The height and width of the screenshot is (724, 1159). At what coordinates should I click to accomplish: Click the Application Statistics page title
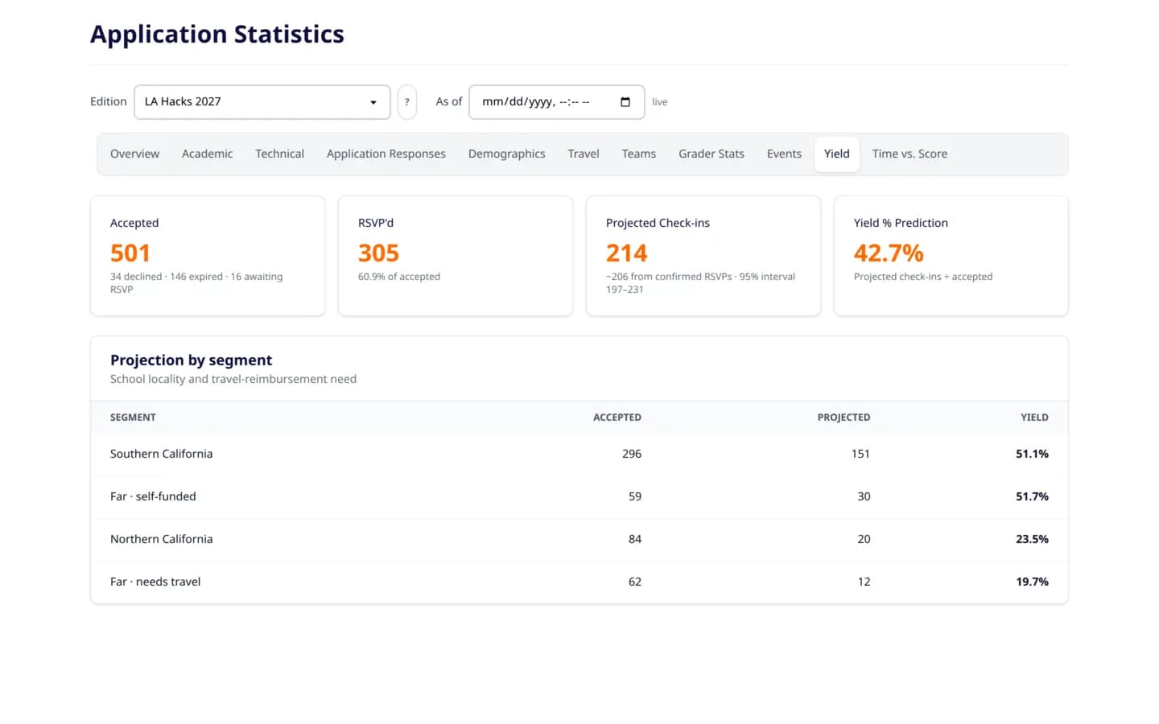(217, 35)
